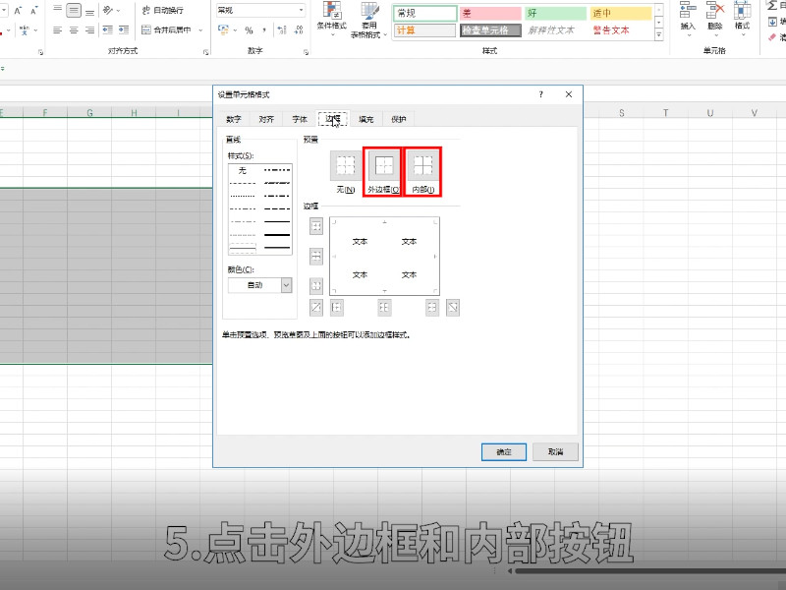Screen dimensions: 786x590
Task: Select the double line style
Action: click(277, 248)
